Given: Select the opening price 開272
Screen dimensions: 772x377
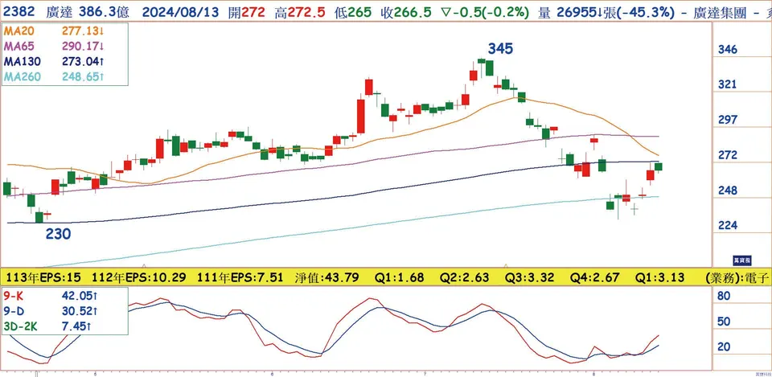Looking at the screenshot, I should coord(248,14).
